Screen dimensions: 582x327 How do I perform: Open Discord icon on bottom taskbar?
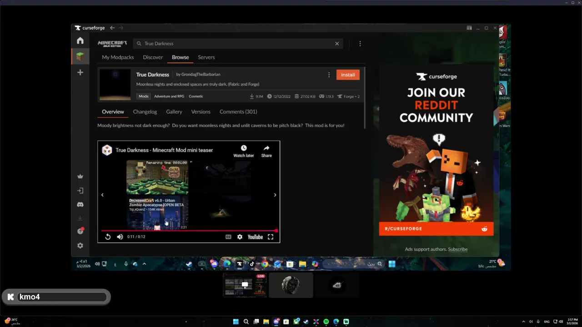coord(276,322)
